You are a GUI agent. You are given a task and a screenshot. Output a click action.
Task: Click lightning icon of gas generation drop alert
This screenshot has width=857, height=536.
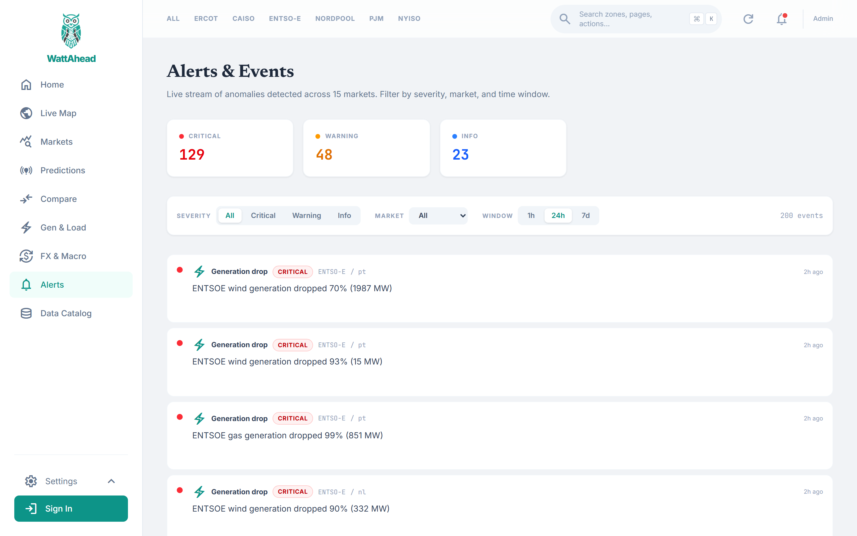(199, 418)
